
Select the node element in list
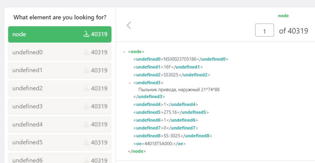click(46, 34)
